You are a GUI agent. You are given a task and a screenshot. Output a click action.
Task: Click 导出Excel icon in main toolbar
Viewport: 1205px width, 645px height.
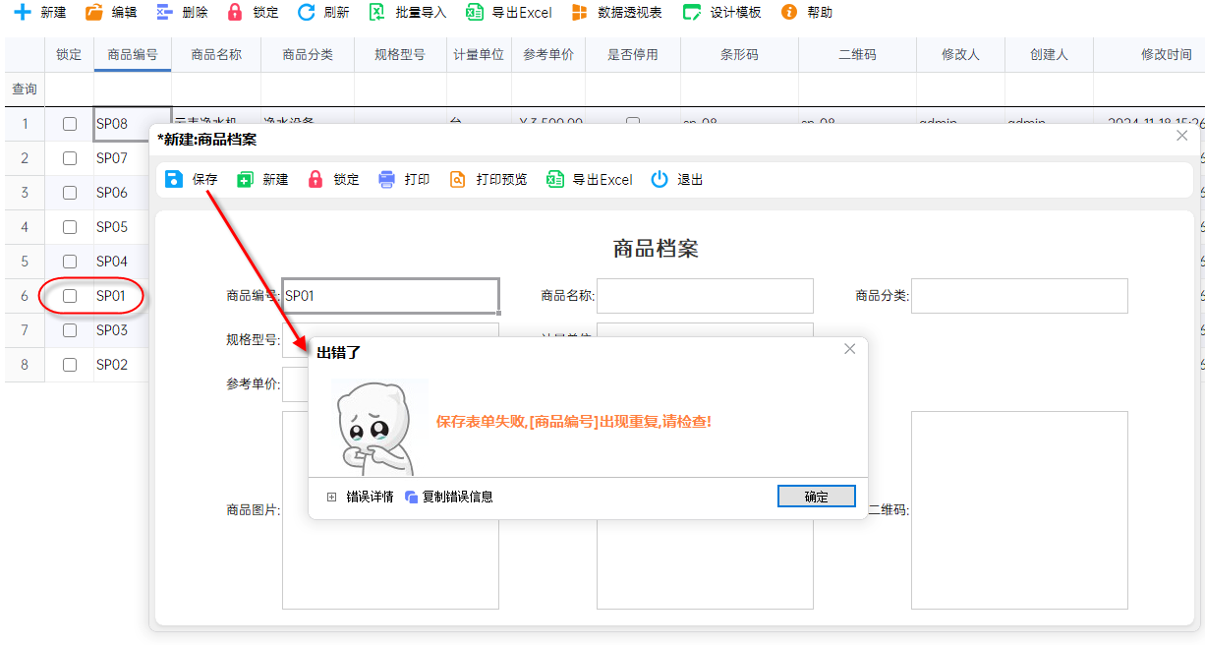(474, 12)
